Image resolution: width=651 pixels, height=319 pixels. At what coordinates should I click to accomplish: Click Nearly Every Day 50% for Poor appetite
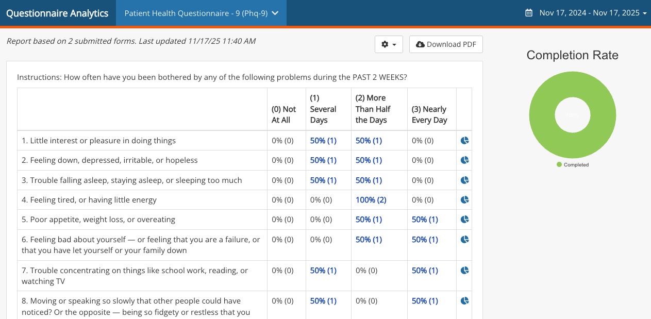(x=425, y=220)
